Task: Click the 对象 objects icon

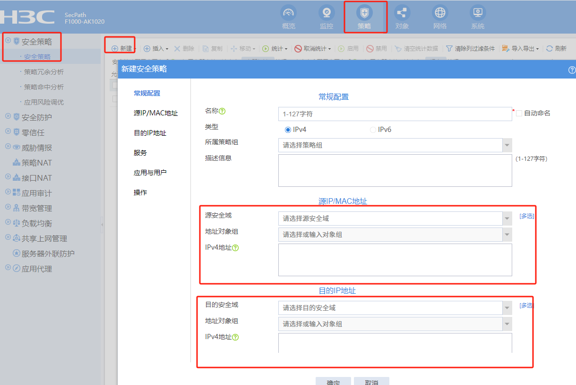Action: click(x=402, y=13)
